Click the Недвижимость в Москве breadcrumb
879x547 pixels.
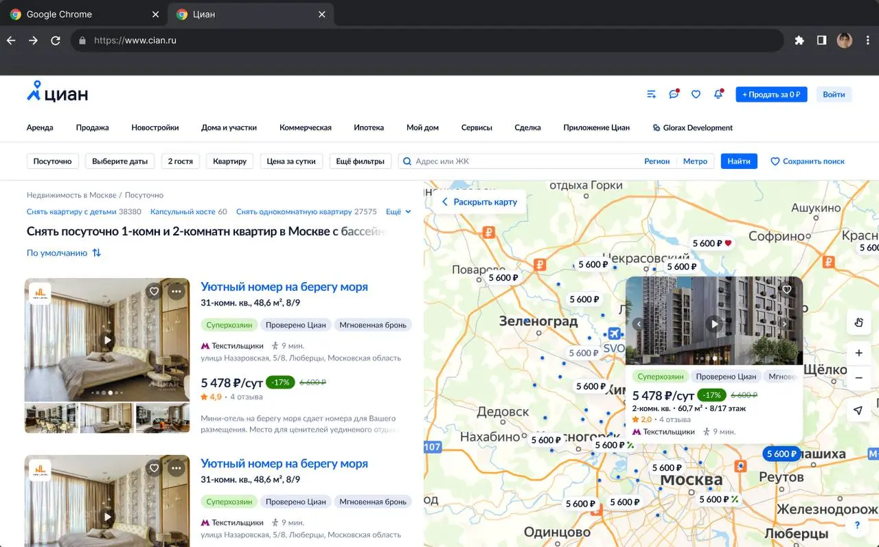71,195
